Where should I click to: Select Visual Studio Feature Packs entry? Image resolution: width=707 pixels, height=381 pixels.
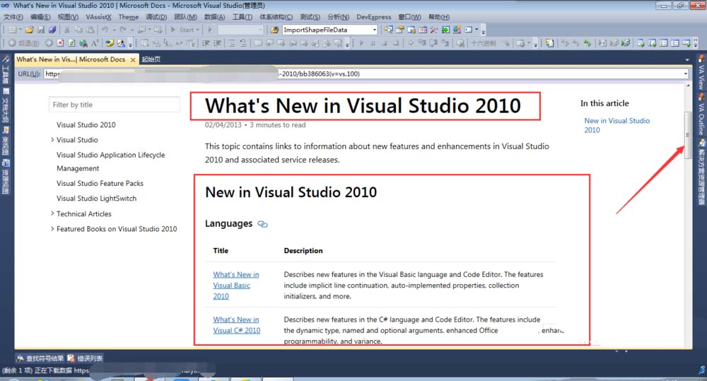click(x=100, y=184)
